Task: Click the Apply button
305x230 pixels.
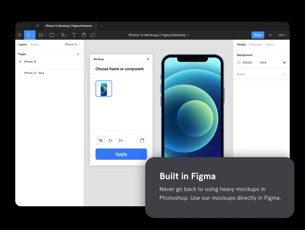Action: pyautogui.click(x=121, y=154)
